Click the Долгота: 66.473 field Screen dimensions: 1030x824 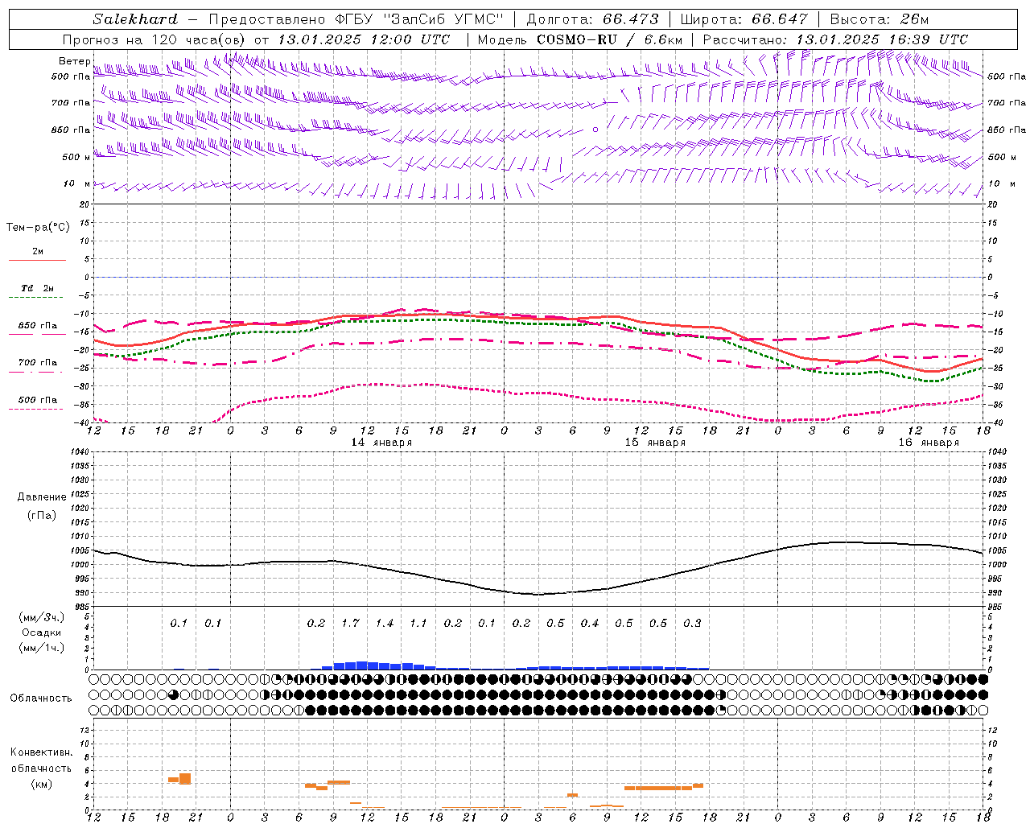coord(592,19)
